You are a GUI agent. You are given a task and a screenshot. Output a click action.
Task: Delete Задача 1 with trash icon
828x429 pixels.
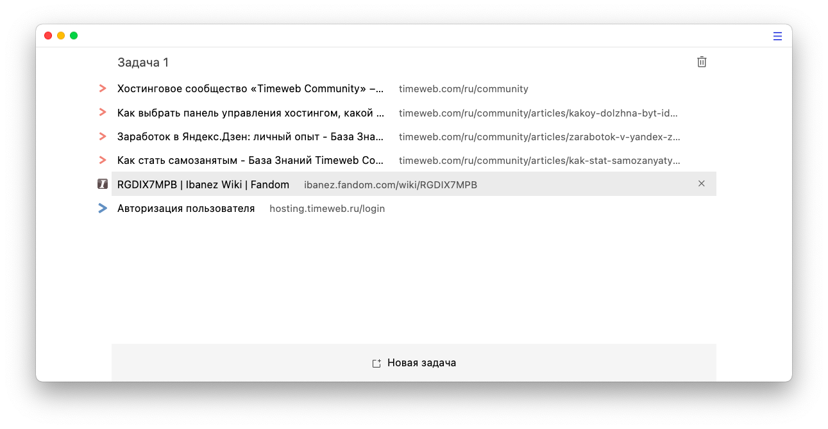pos(702,62)
